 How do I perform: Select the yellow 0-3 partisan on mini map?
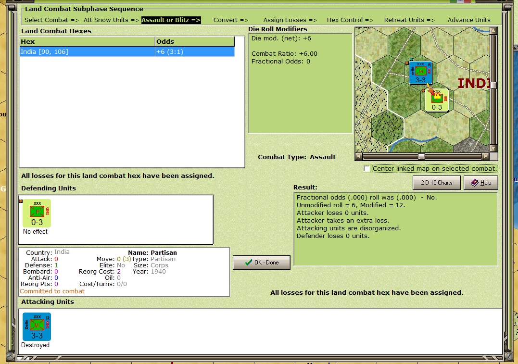pyautogui.click(x=437, y=100)
